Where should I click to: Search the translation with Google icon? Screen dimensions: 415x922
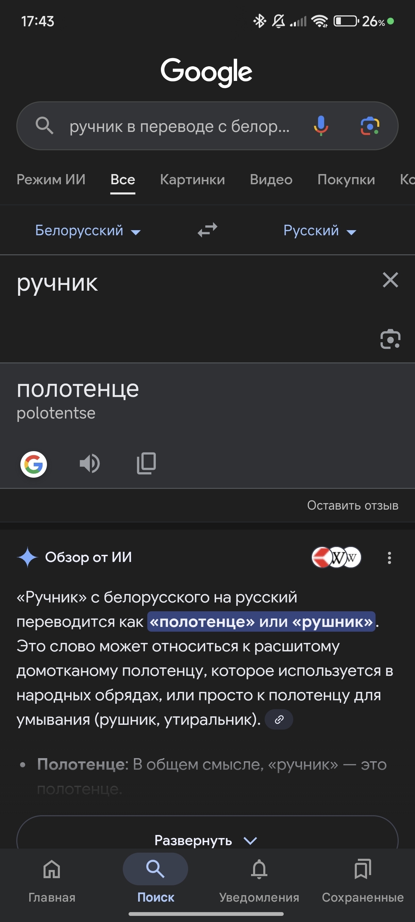[x=34, y=464]
